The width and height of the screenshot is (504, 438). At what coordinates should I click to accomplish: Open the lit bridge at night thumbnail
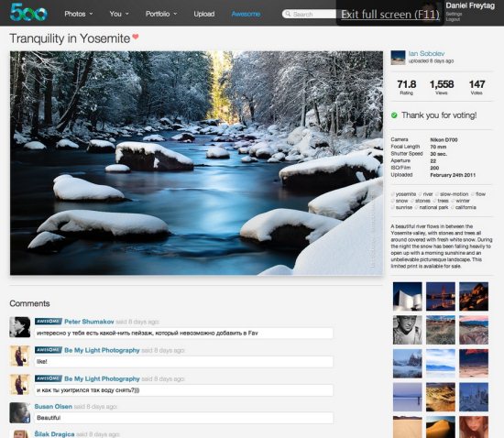click(x=441, y=296)
